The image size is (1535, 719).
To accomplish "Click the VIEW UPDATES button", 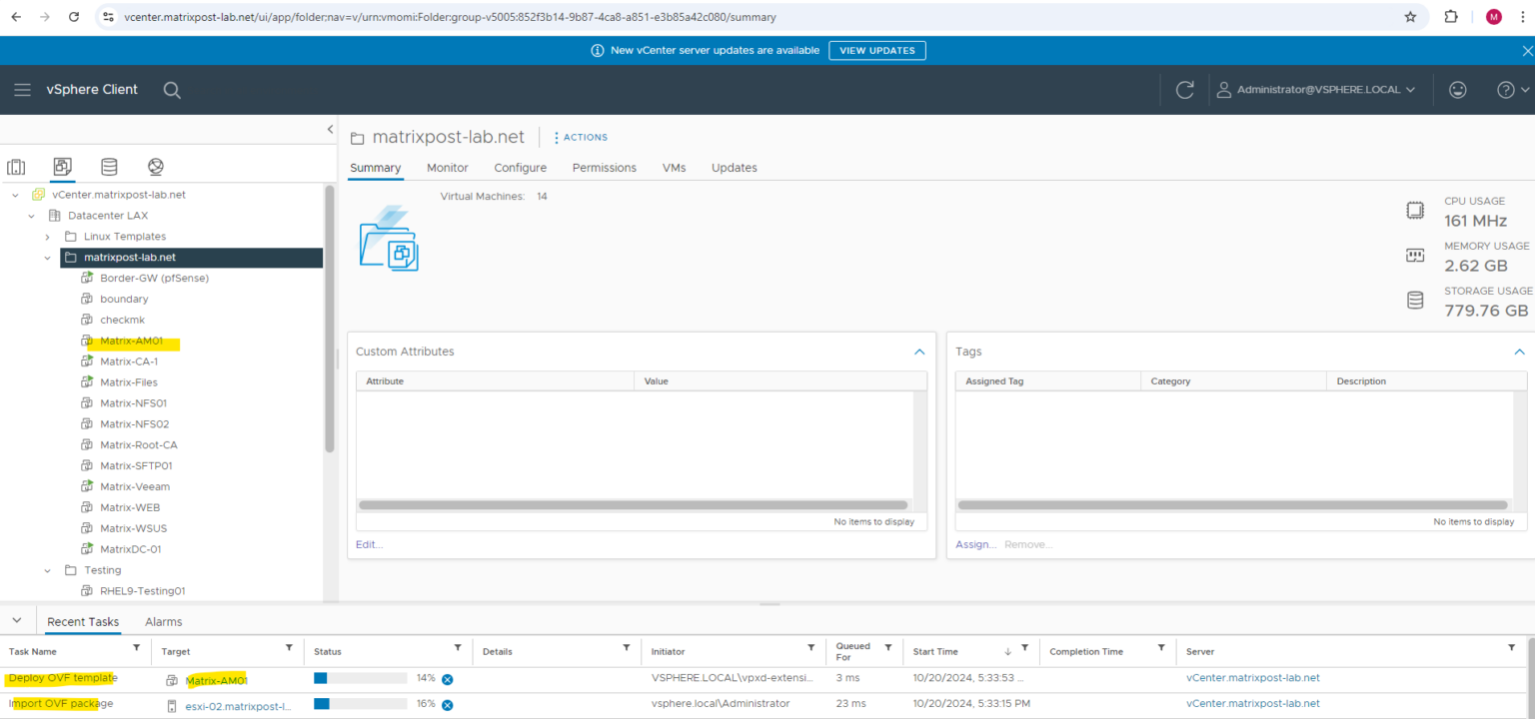I will [876, 50].
